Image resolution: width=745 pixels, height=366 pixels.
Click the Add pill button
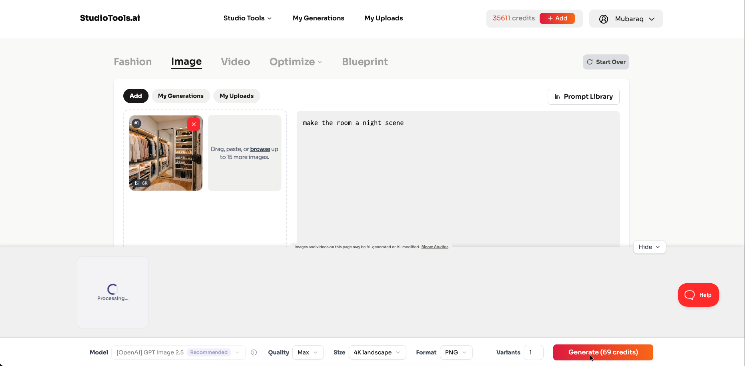[x=136, y=96]
